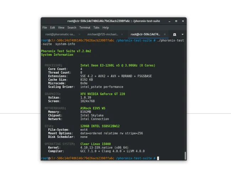
Task: Click 'data=ordered relatime rw stripe=256' text
Action: click(112, 133)
